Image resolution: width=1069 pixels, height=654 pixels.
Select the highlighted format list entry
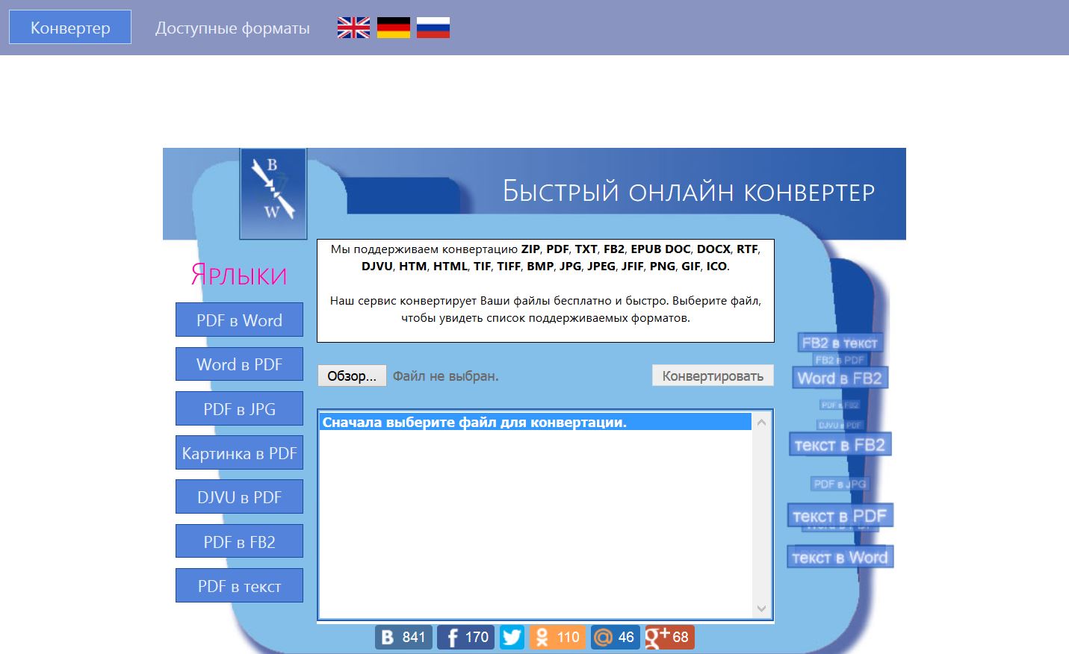[535, 423]
